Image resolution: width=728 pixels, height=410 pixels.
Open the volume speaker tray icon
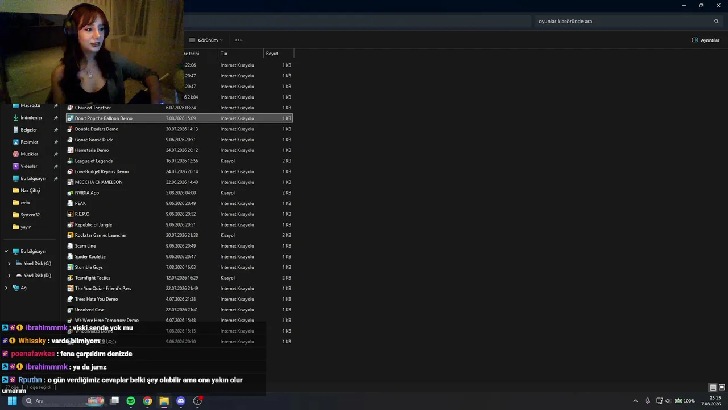pos(668,401)
